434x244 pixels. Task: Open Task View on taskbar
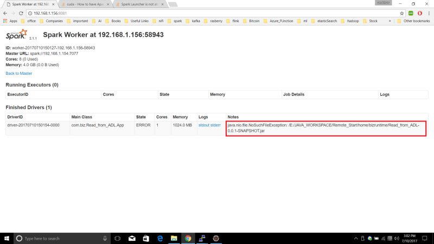click(117, 239)
